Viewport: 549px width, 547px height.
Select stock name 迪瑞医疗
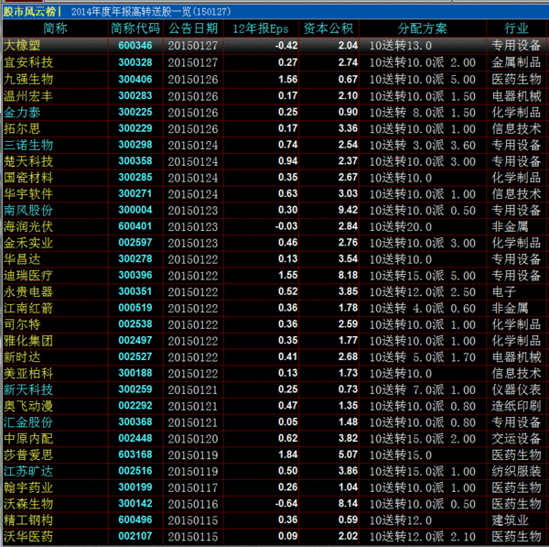(x=28, y=275)
